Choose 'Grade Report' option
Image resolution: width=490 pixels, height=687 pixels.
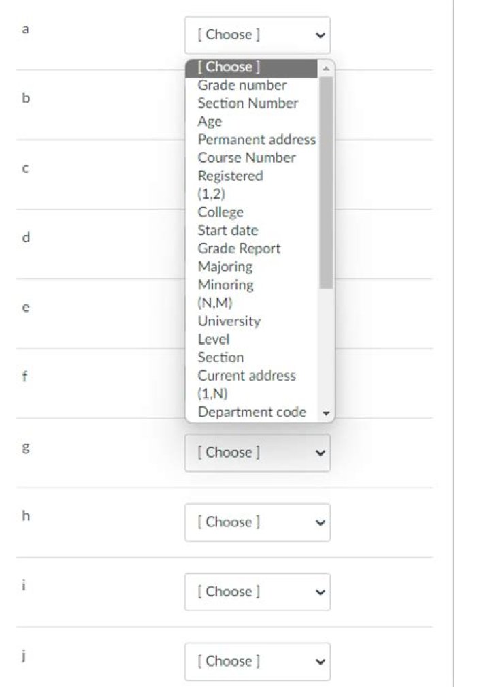[x=239, y=249]
